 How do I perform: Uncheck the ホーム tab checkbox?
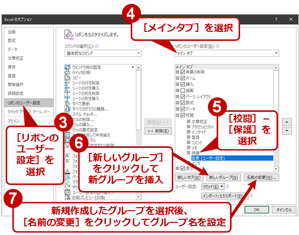click(x=182, y=78)
